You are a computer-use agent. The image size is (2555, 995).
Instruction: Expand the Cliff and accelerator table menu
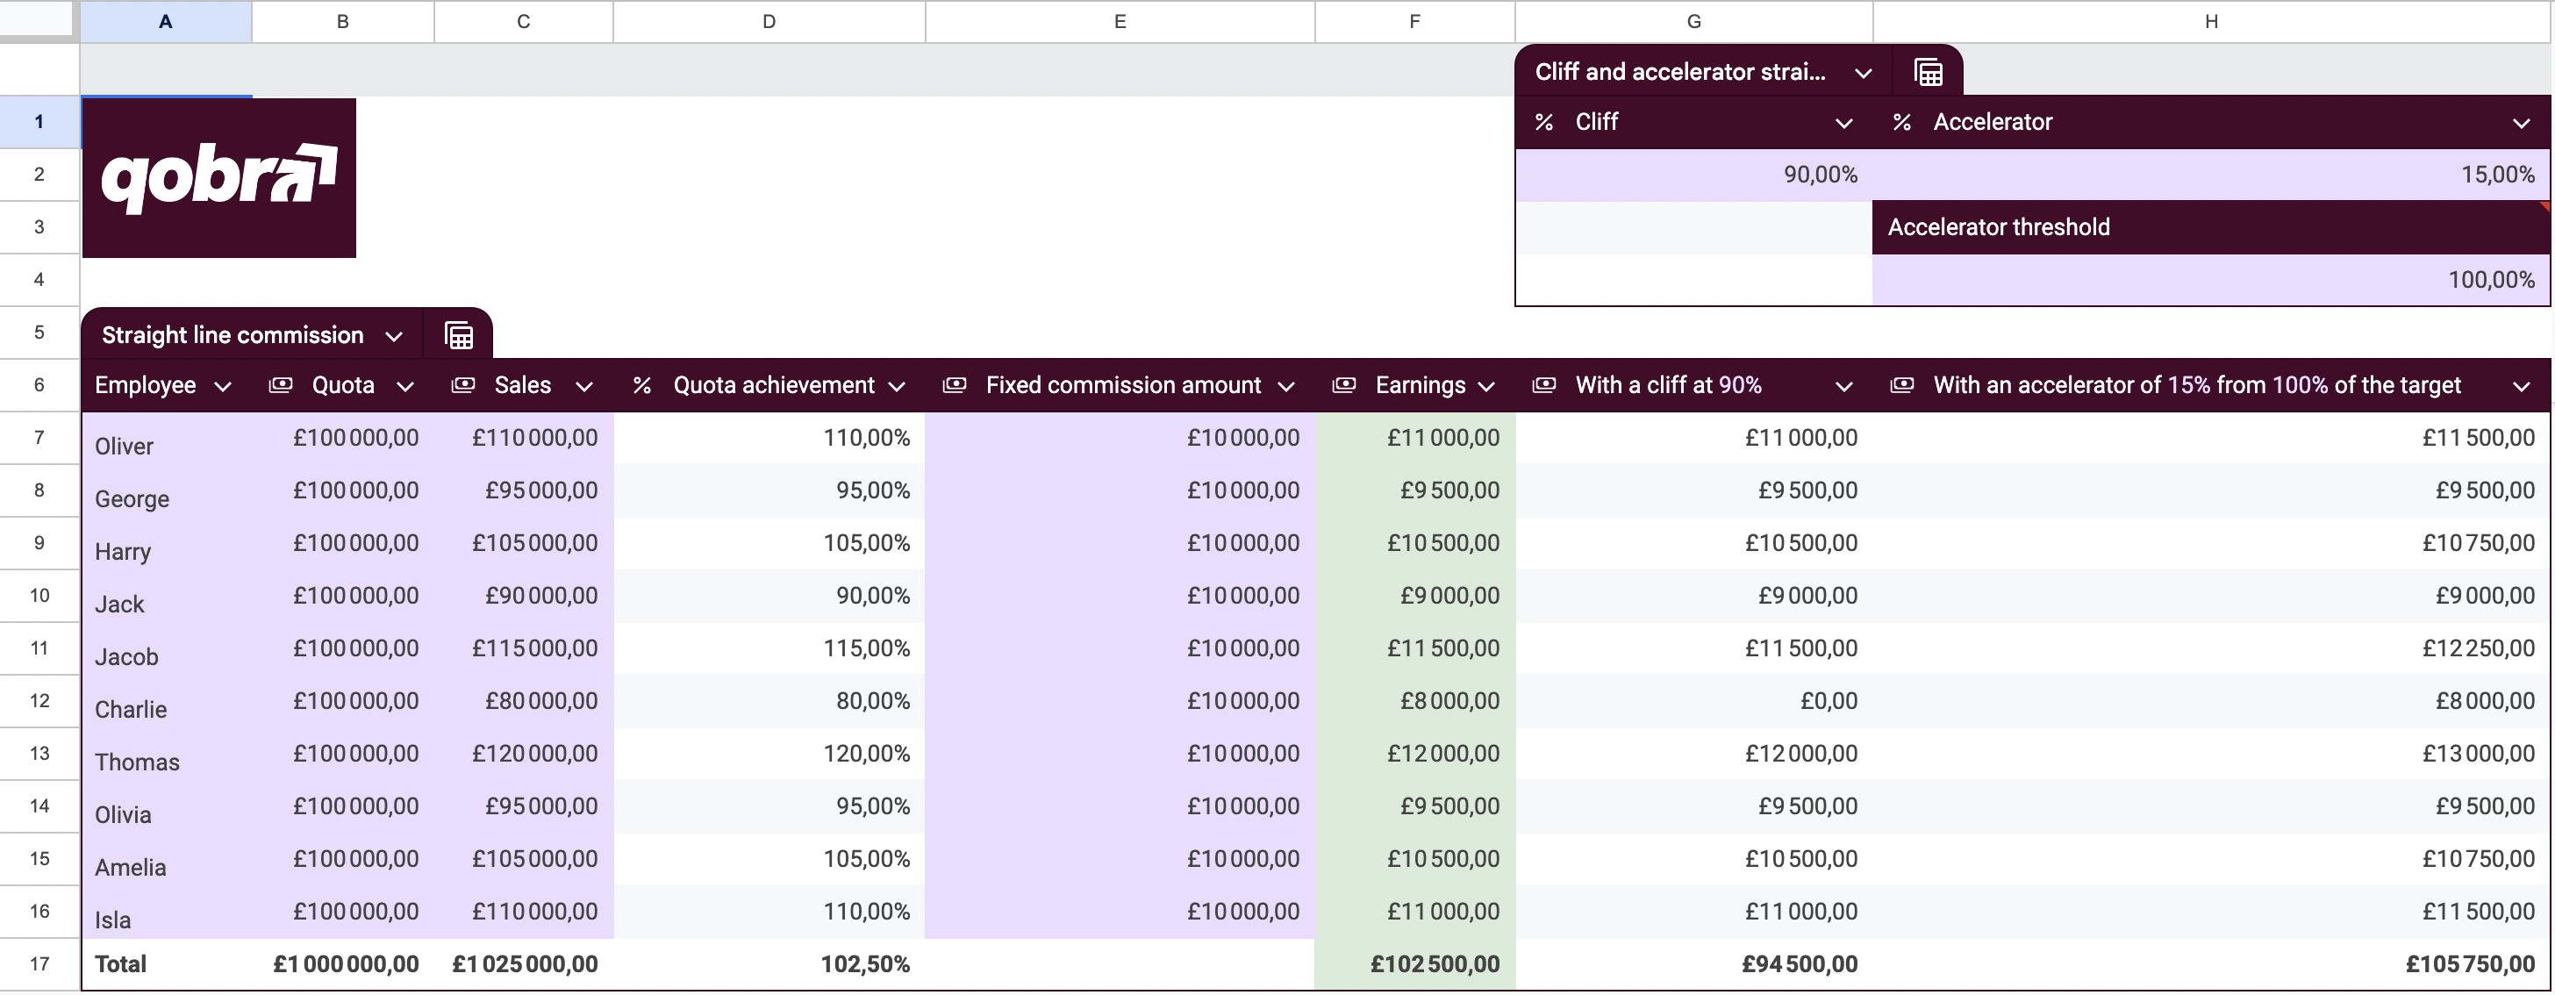coord(1863,74)
